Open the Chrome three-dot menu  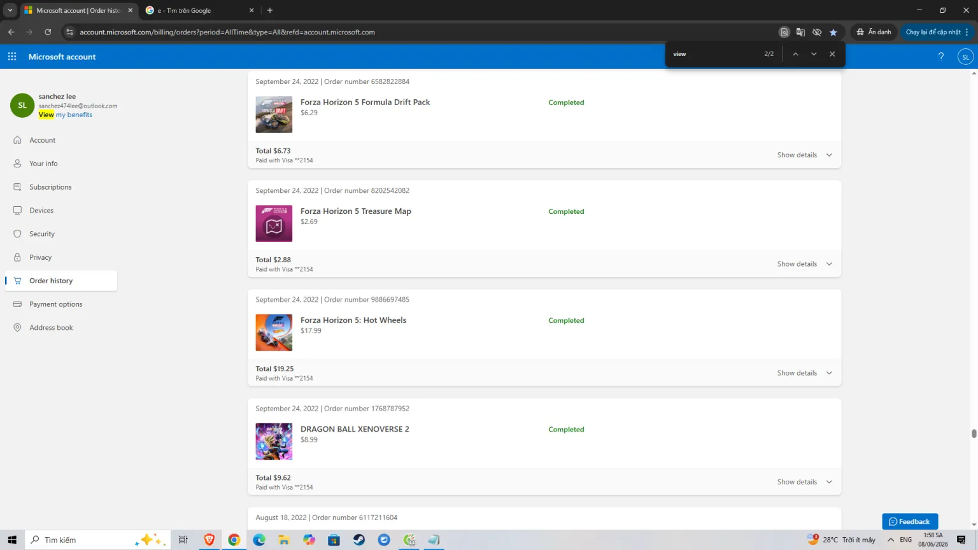(967, 32)
